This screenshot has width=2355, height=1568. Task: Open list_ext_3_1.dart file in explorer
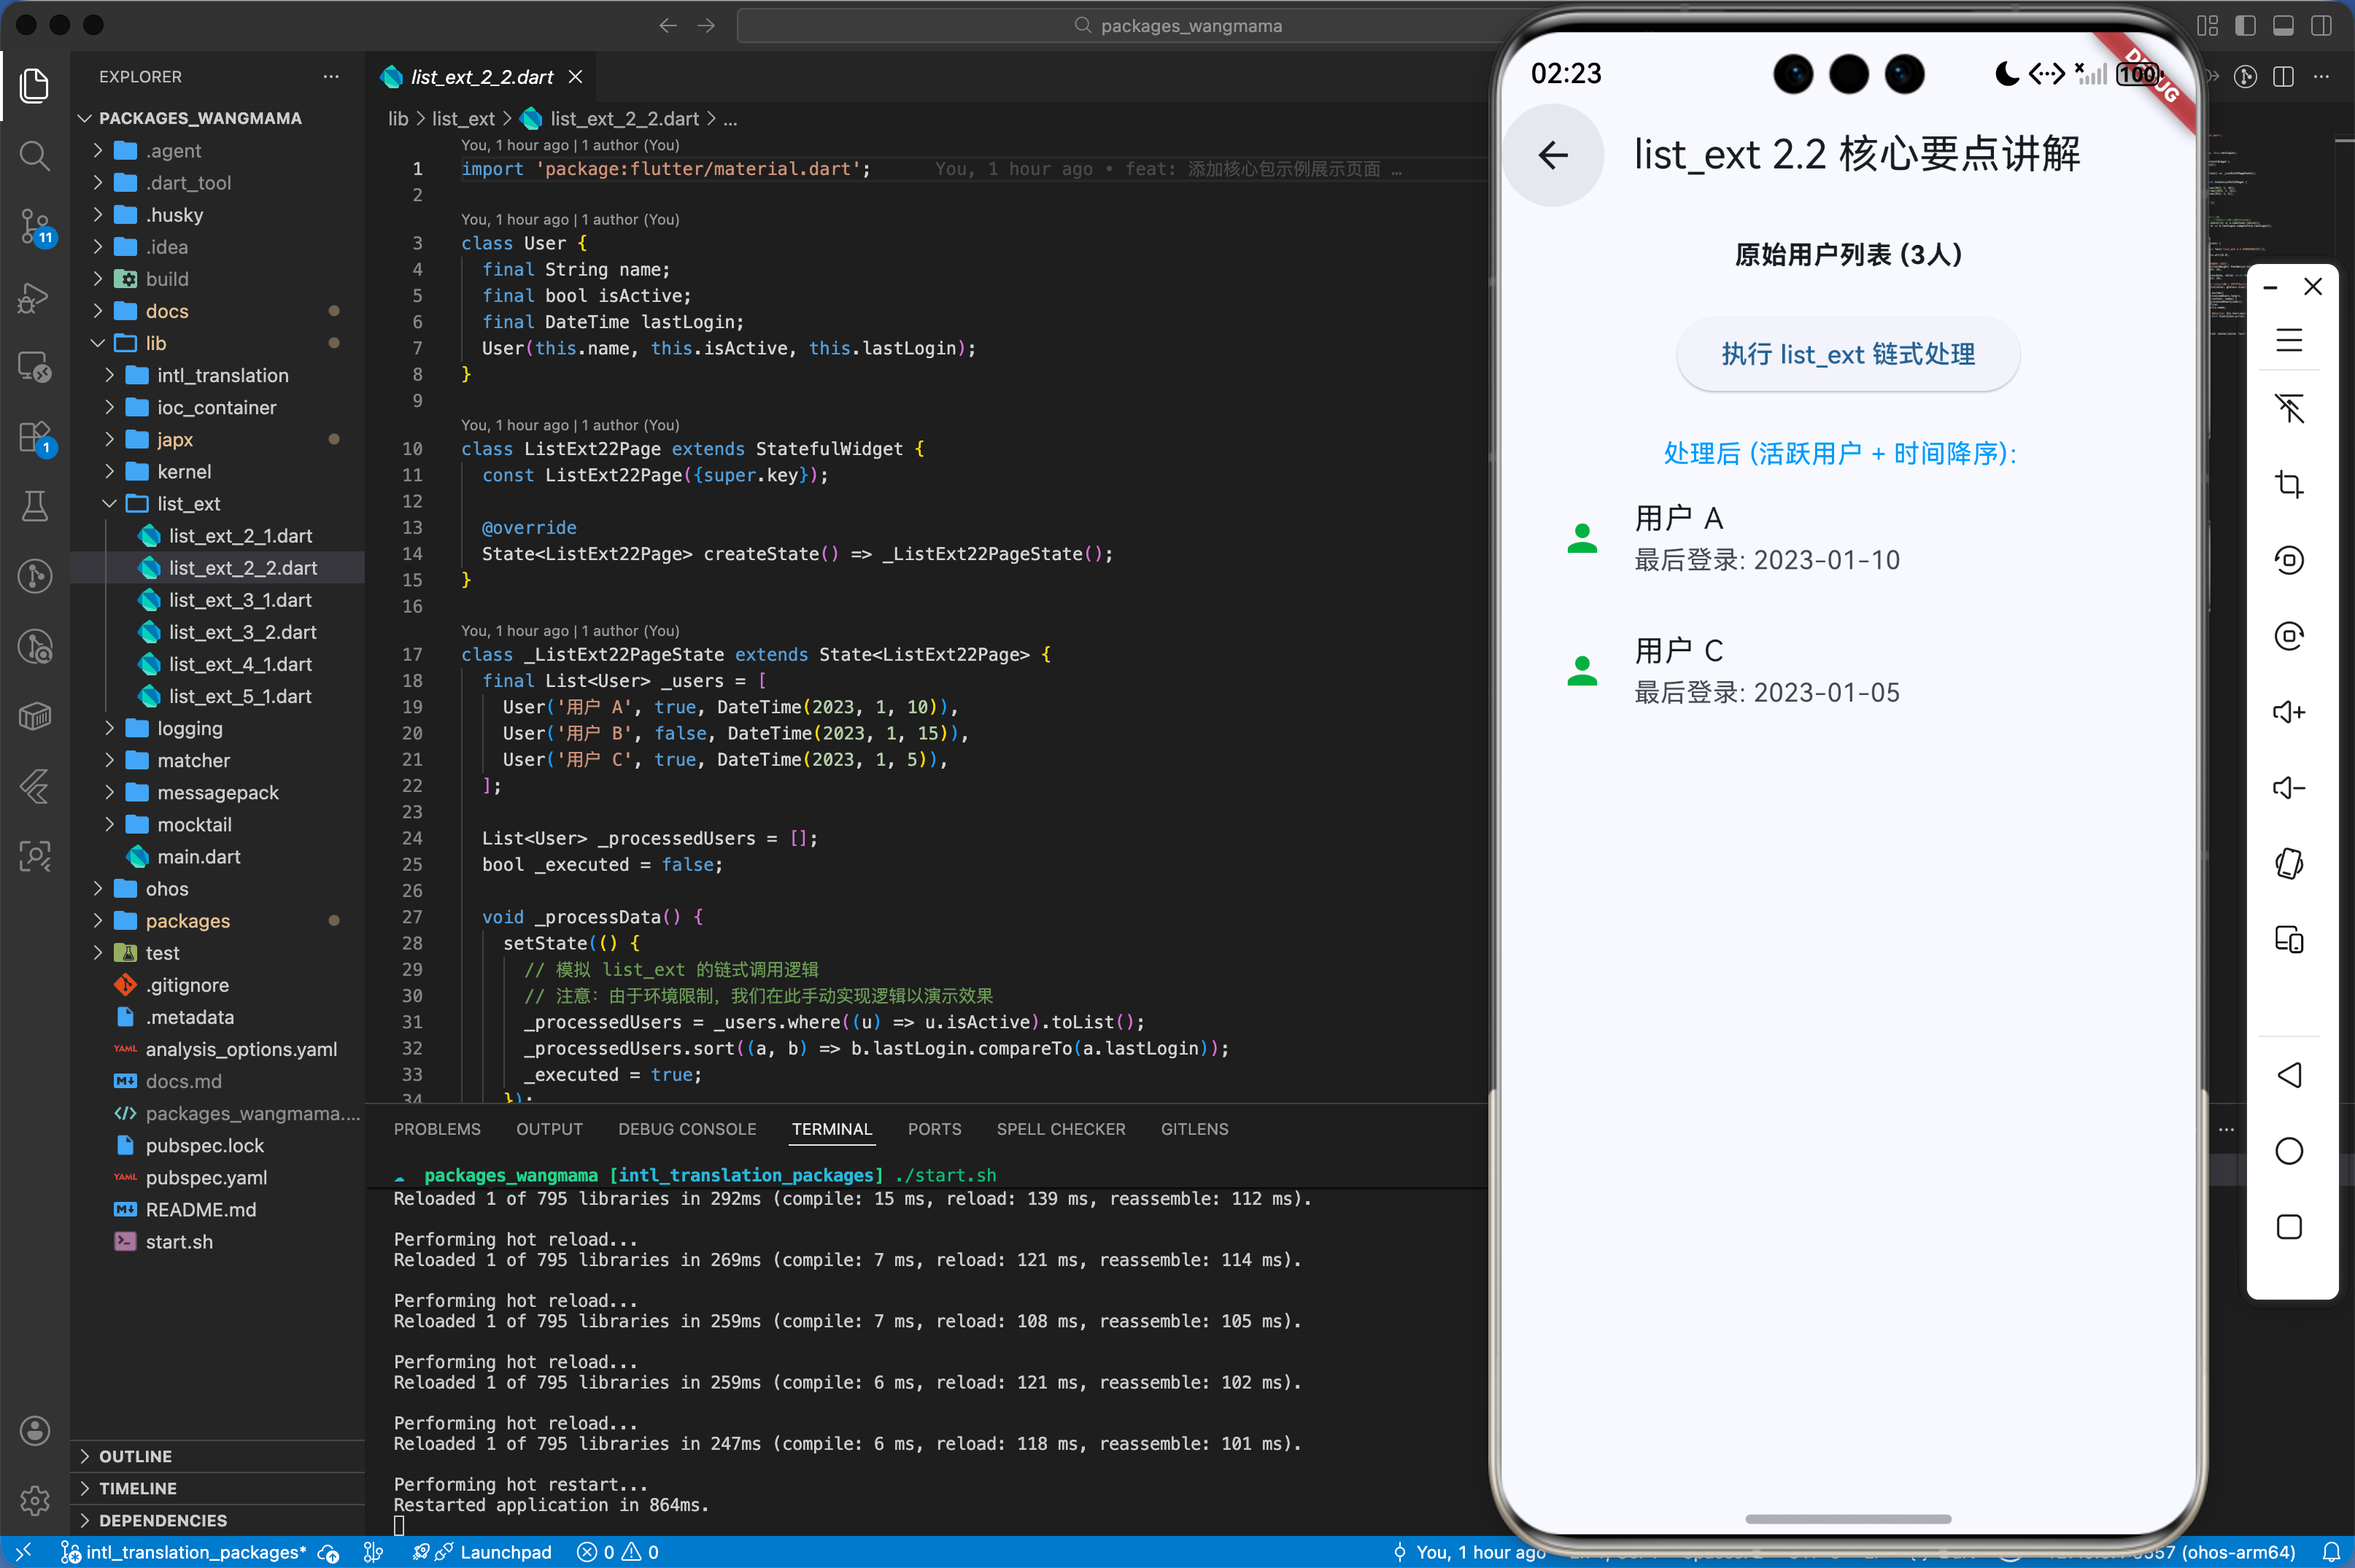tap(240, 600)
